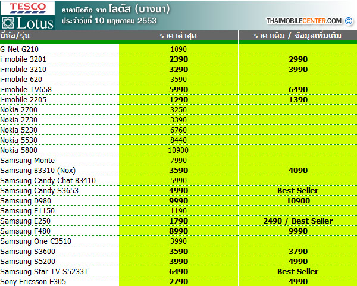This screenshot has height=286, width=357.
Task: Click old price 3990 for i-mobile 3210
Action: (298, 70)
